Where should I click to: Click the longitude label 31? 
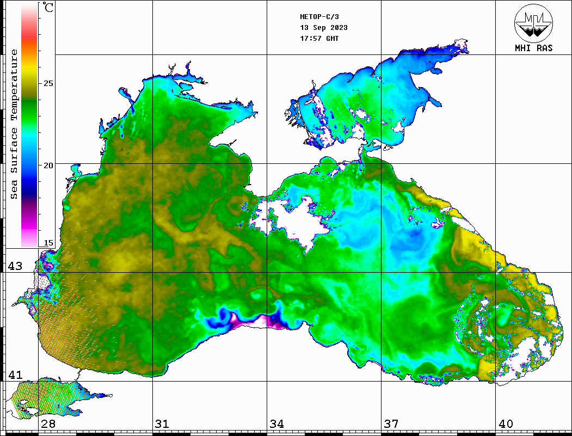coord(162,423)
